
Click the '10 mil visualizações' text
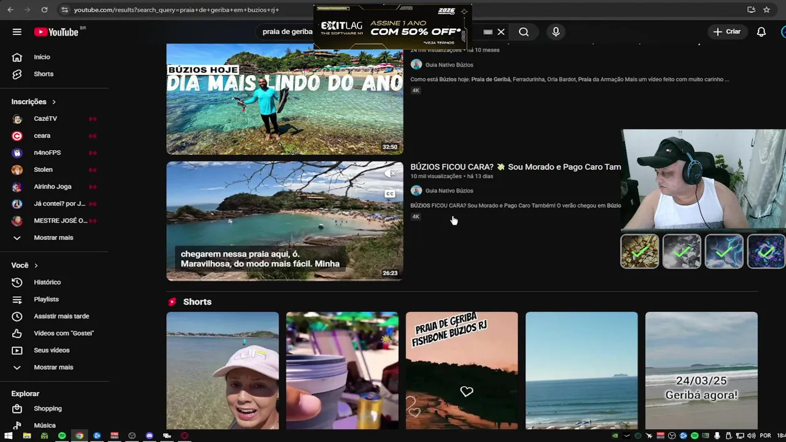tap(436, 176)
